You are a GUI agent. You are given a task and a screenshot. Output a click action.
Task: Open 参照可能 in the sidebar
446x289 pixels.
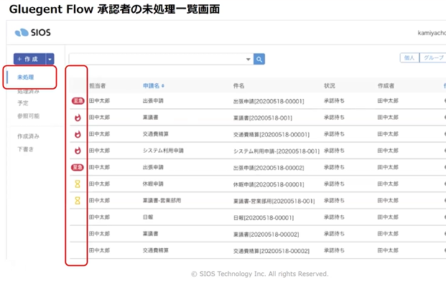point(28,116)
